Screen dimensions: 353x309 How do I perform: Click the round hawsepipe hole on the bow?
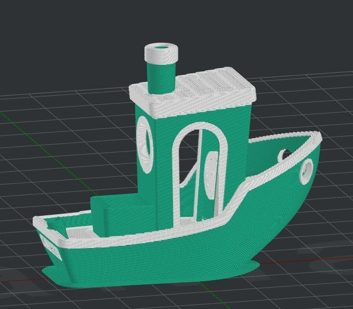pos(307,171)
